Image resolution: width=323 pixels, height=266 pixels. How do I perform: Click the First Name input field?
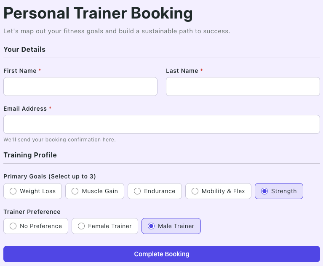80,86
